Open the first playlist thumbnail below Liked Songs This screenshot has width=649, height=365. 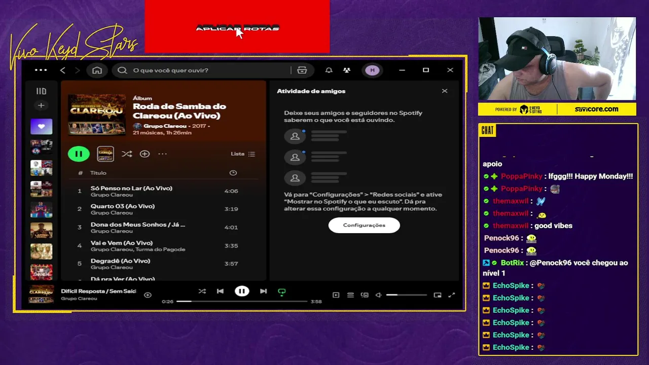pos(41,147)
